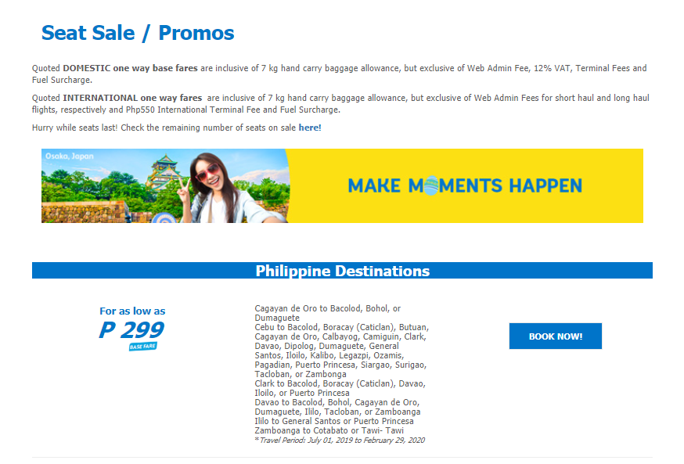Click the INTERNATIONAL one way fares text
The image size is (684, 464).
pos(132,98)
